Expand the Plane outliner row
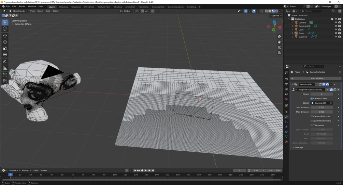Screen dimensions: 343x185 pyautogui.click(x=293, y=33)
